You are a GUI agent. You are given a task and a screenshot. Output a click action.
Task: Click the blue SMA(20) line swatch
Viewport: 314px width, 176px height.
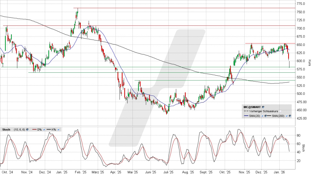click(246, 116)
